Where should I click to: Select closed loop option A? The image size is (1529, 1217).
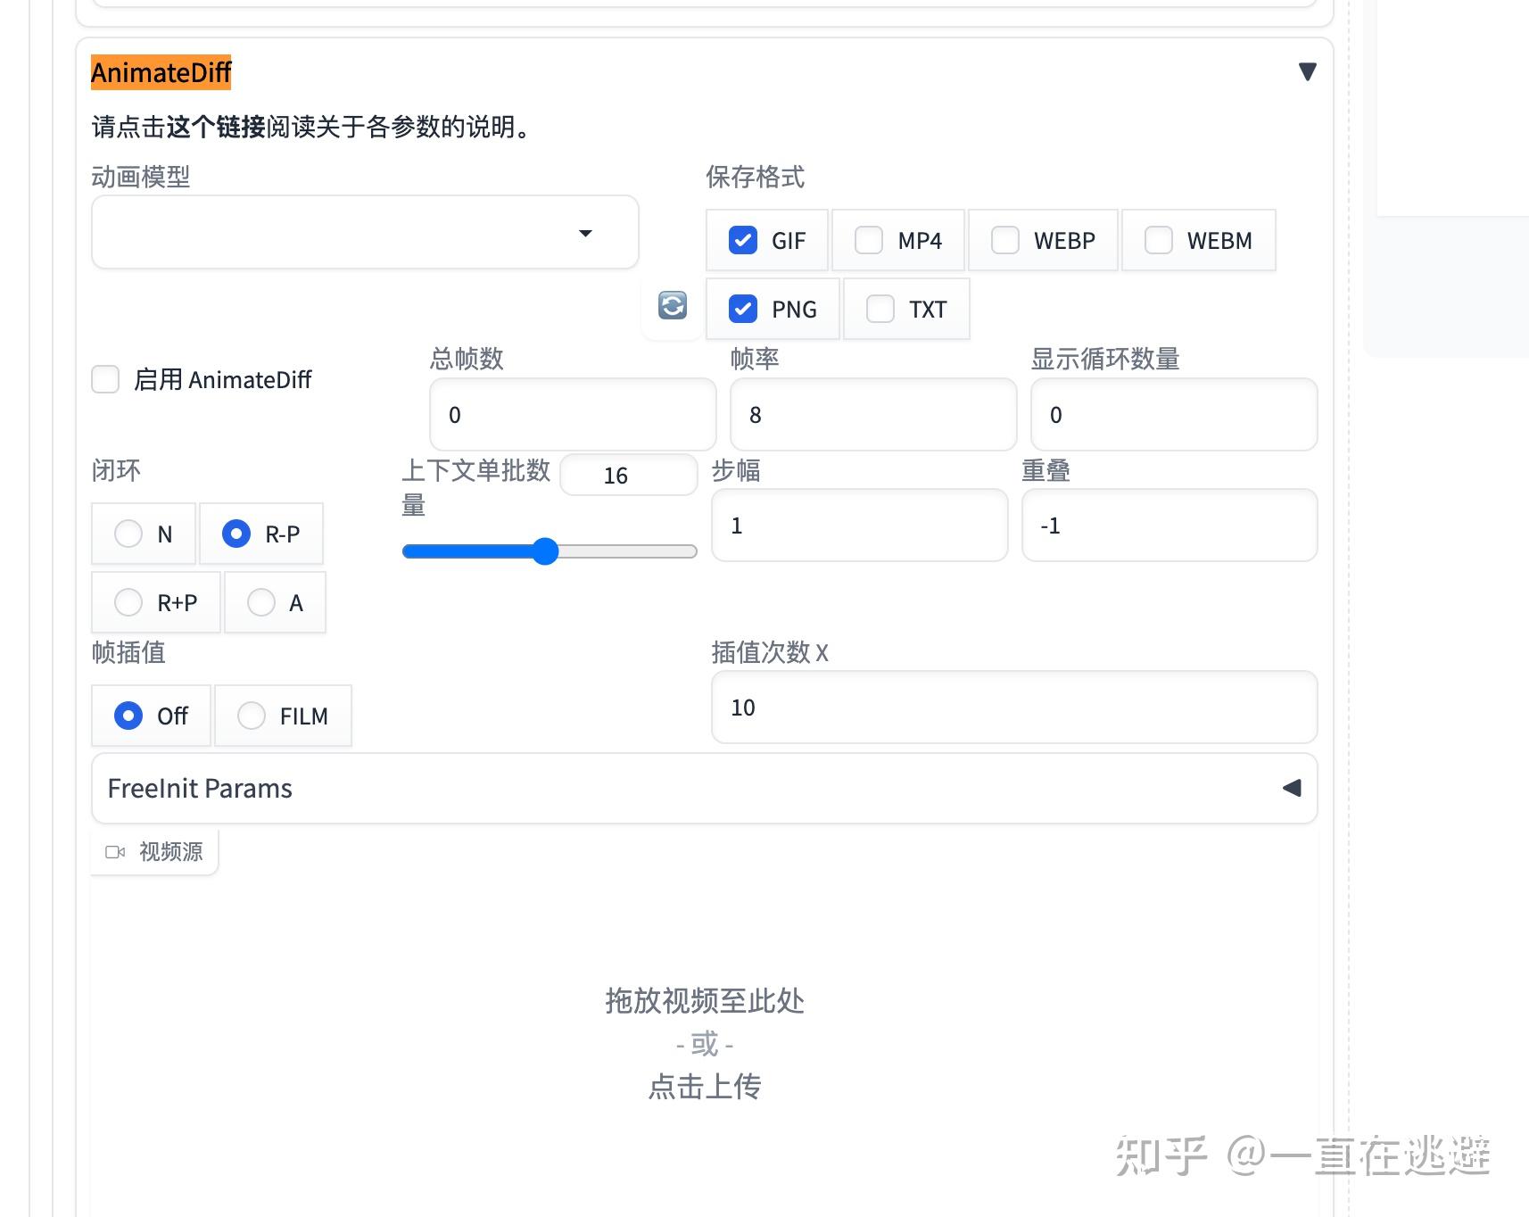pos(261,602)
